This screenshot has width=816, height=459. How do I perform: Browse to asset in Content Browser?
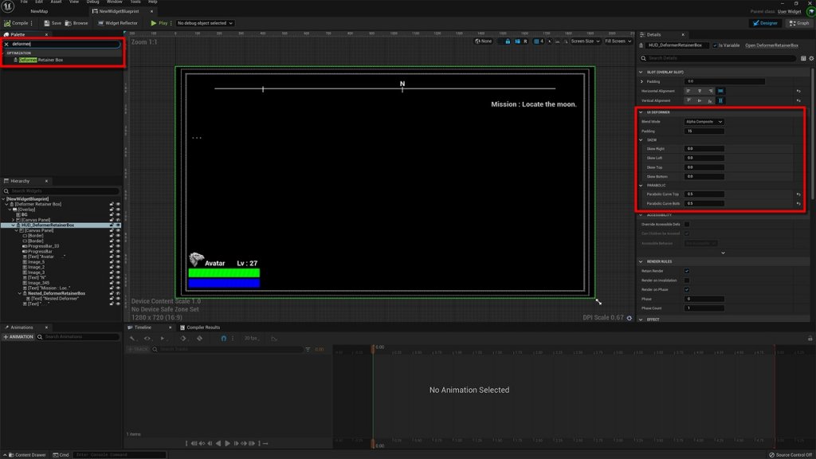(76, 23)
